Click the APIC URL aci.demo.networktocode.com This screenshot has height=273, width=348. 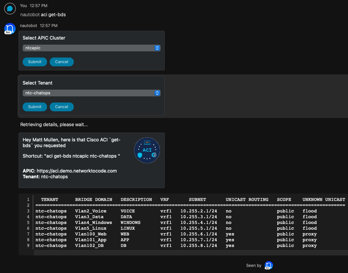click(x=76, y=171)
